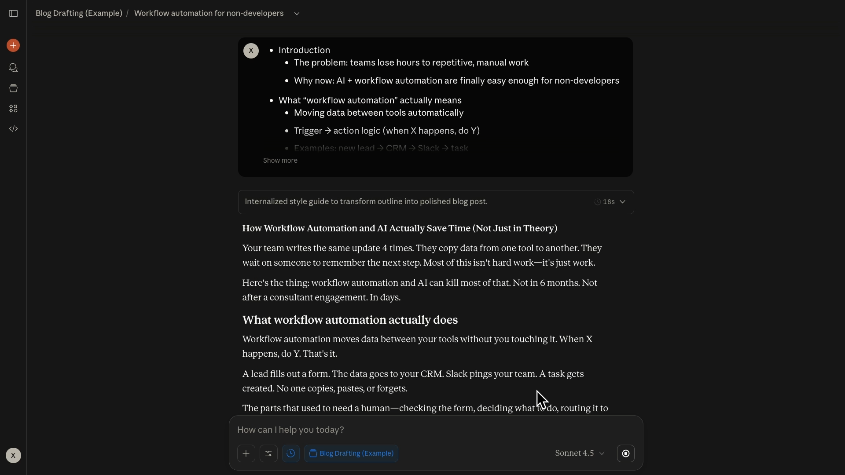Click Show more on the outline

click(x=280, y=160)
